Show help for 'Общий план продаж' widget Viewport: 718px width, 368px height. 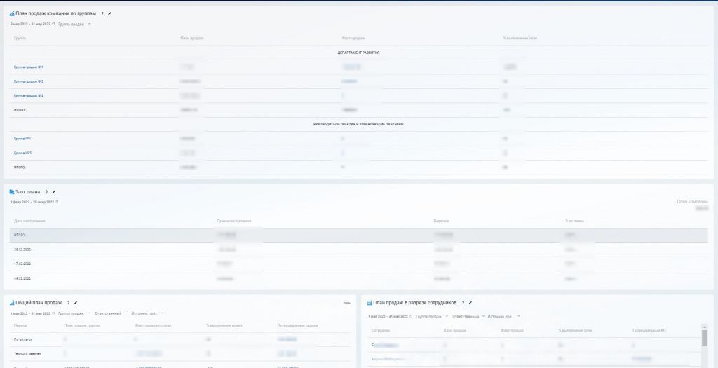pos(68,303)
